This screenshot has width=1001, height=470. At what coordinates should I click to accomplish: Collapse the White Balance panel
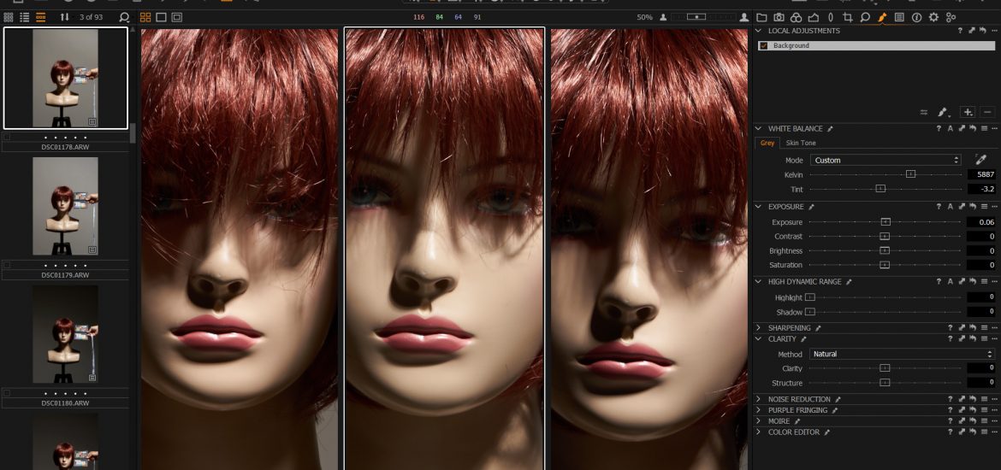point(758,129)
